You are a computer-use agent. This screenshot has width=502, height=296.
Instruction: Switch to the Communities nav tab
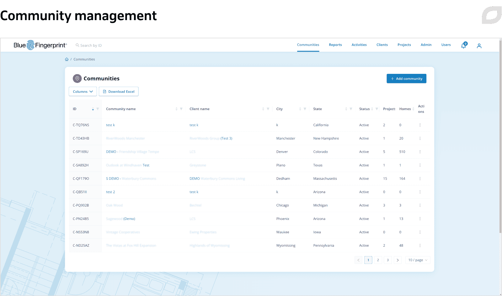308,45
